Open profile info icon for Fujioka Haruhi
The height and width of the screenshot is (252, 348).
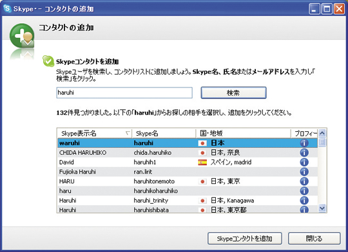304,172
